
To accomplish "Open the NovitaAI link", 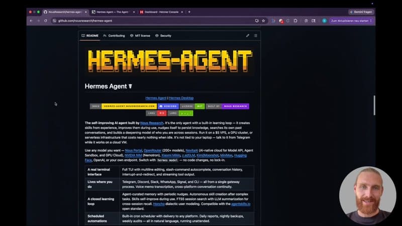I will [x=192, y=150].
